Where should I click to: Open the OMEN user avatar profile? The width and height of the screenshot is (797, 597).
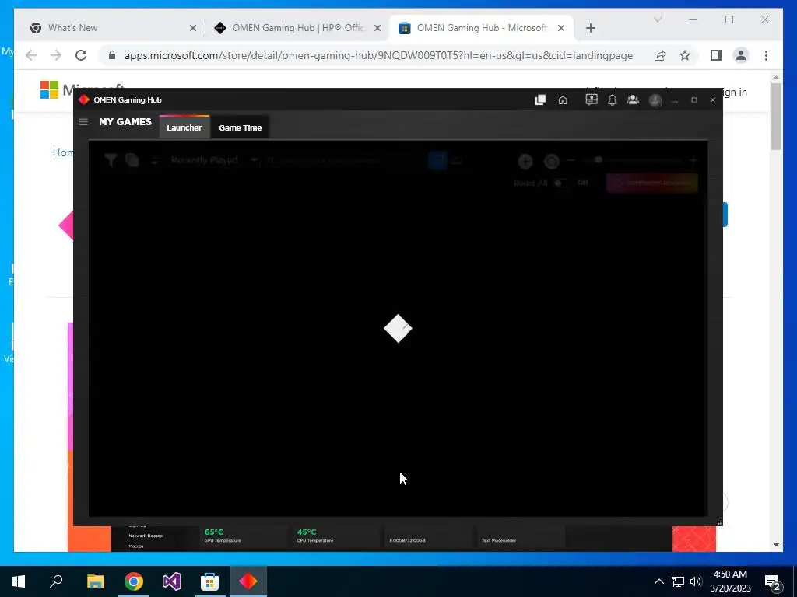[655, 100]
